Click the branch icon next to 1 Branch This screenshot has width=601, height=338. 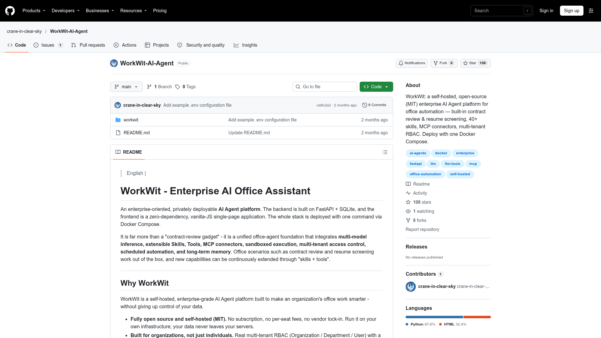[149, 87]
